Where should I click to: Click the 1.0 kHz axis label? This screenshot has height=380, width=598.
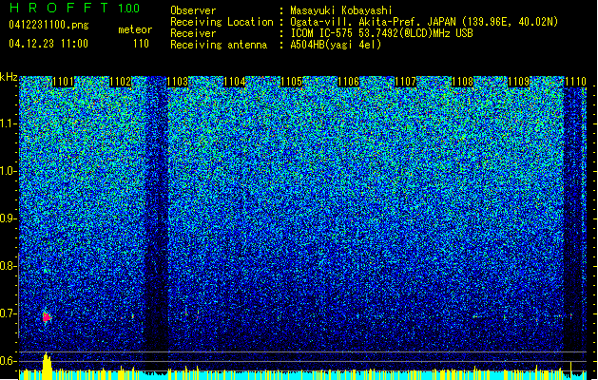(8, 172)
